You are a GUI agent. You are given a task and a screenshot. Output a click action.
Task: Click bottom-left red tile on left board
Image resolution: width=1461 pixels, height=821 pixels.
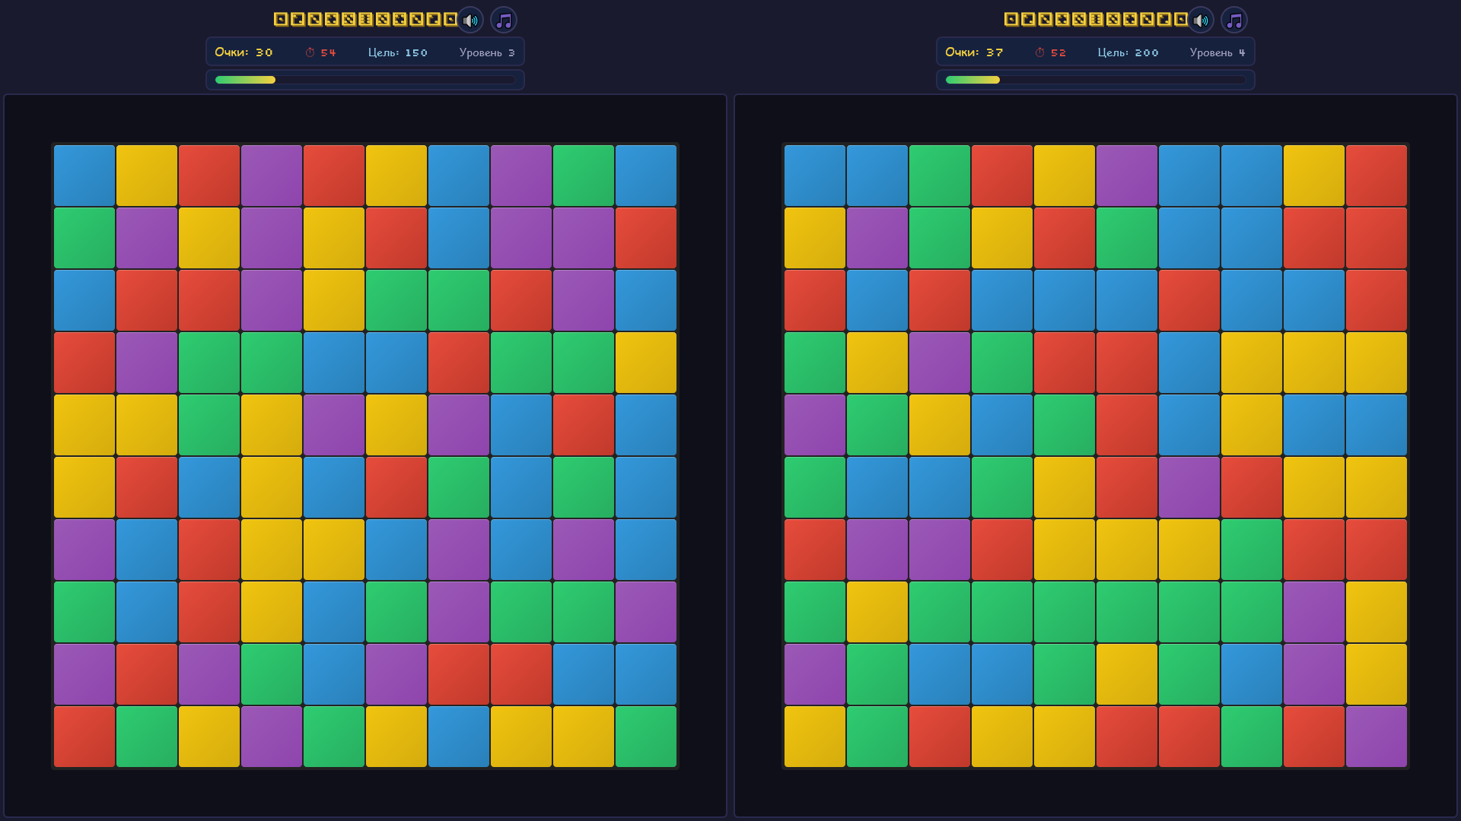(84, 737)
